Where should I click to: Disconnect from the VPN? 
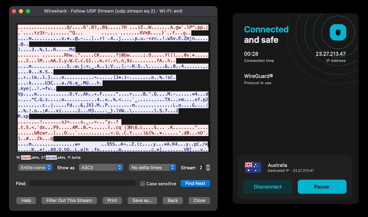[x=268, y=187]
